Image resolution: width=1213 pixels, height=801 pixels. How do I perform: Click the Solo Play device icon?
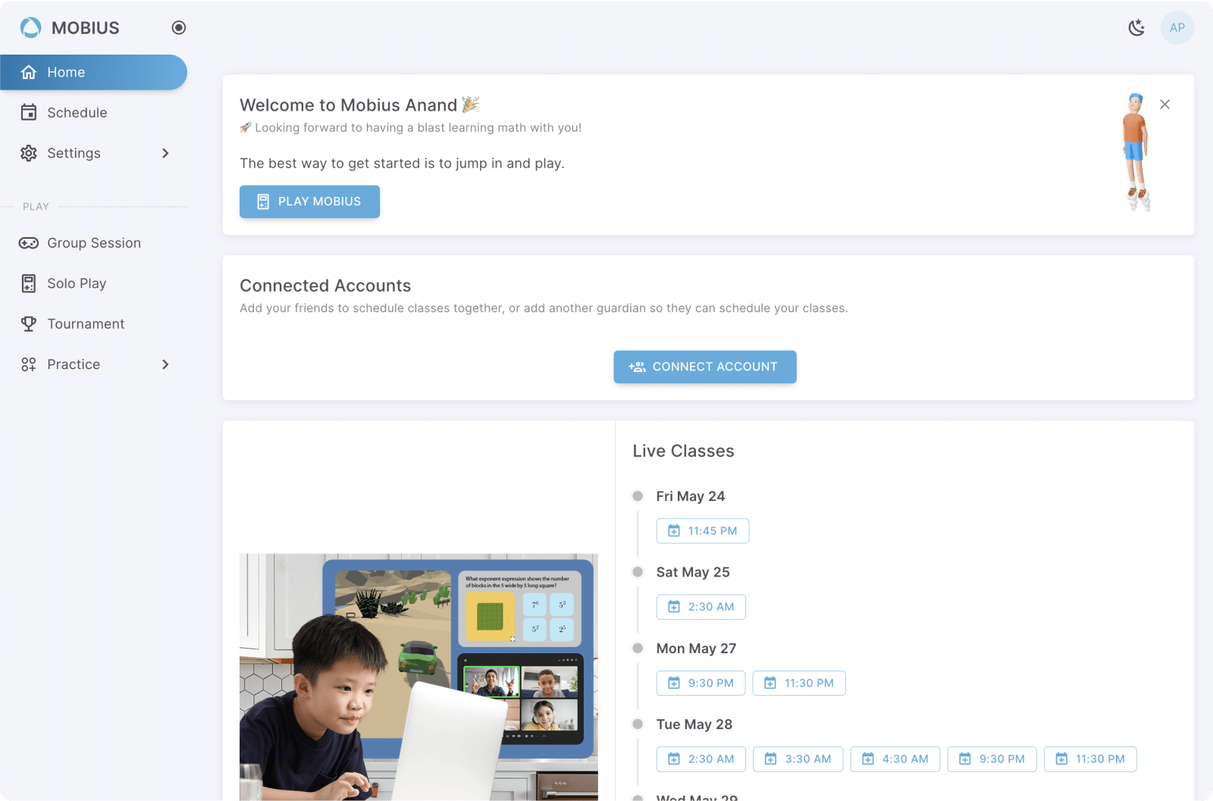(29, 283)
